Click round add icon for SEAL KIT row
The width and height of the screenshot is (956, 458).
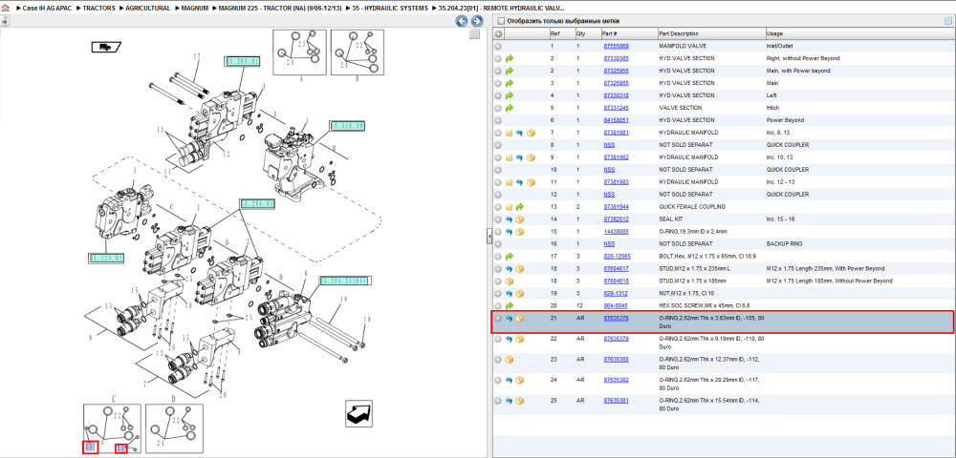pos(498,219)
